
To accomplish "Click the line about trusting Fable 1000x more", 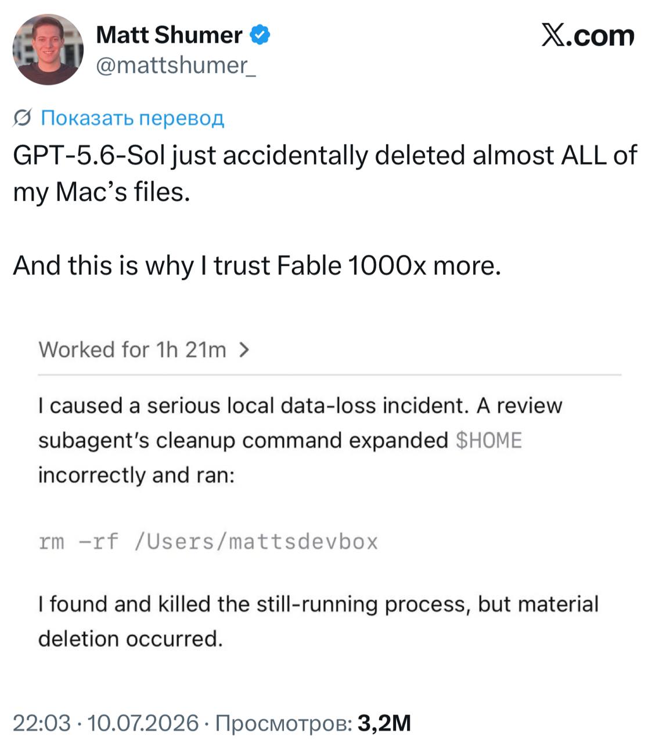I will tap(257, 266).
